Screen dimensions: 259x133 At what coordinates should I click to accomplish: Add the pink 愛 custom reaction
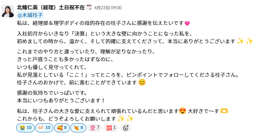pyautogui.click(x=95, y=128)
